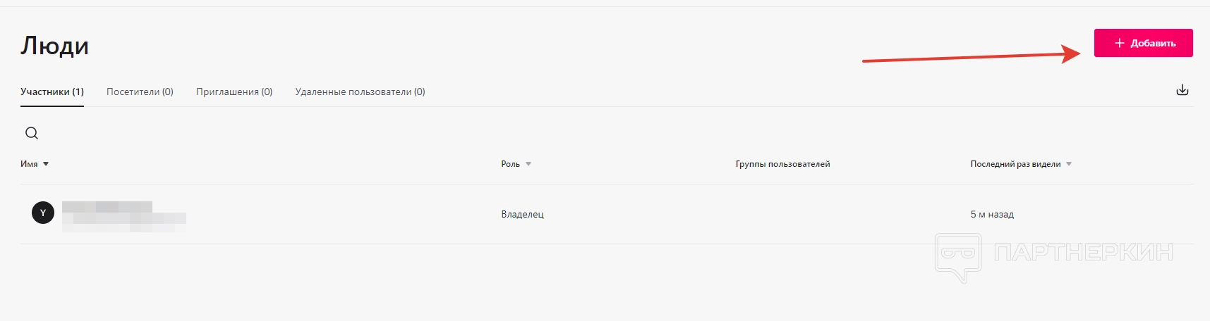Select the Приглашения (0) tab
This screenshot has height=321, width=1210.
(234, 92)
